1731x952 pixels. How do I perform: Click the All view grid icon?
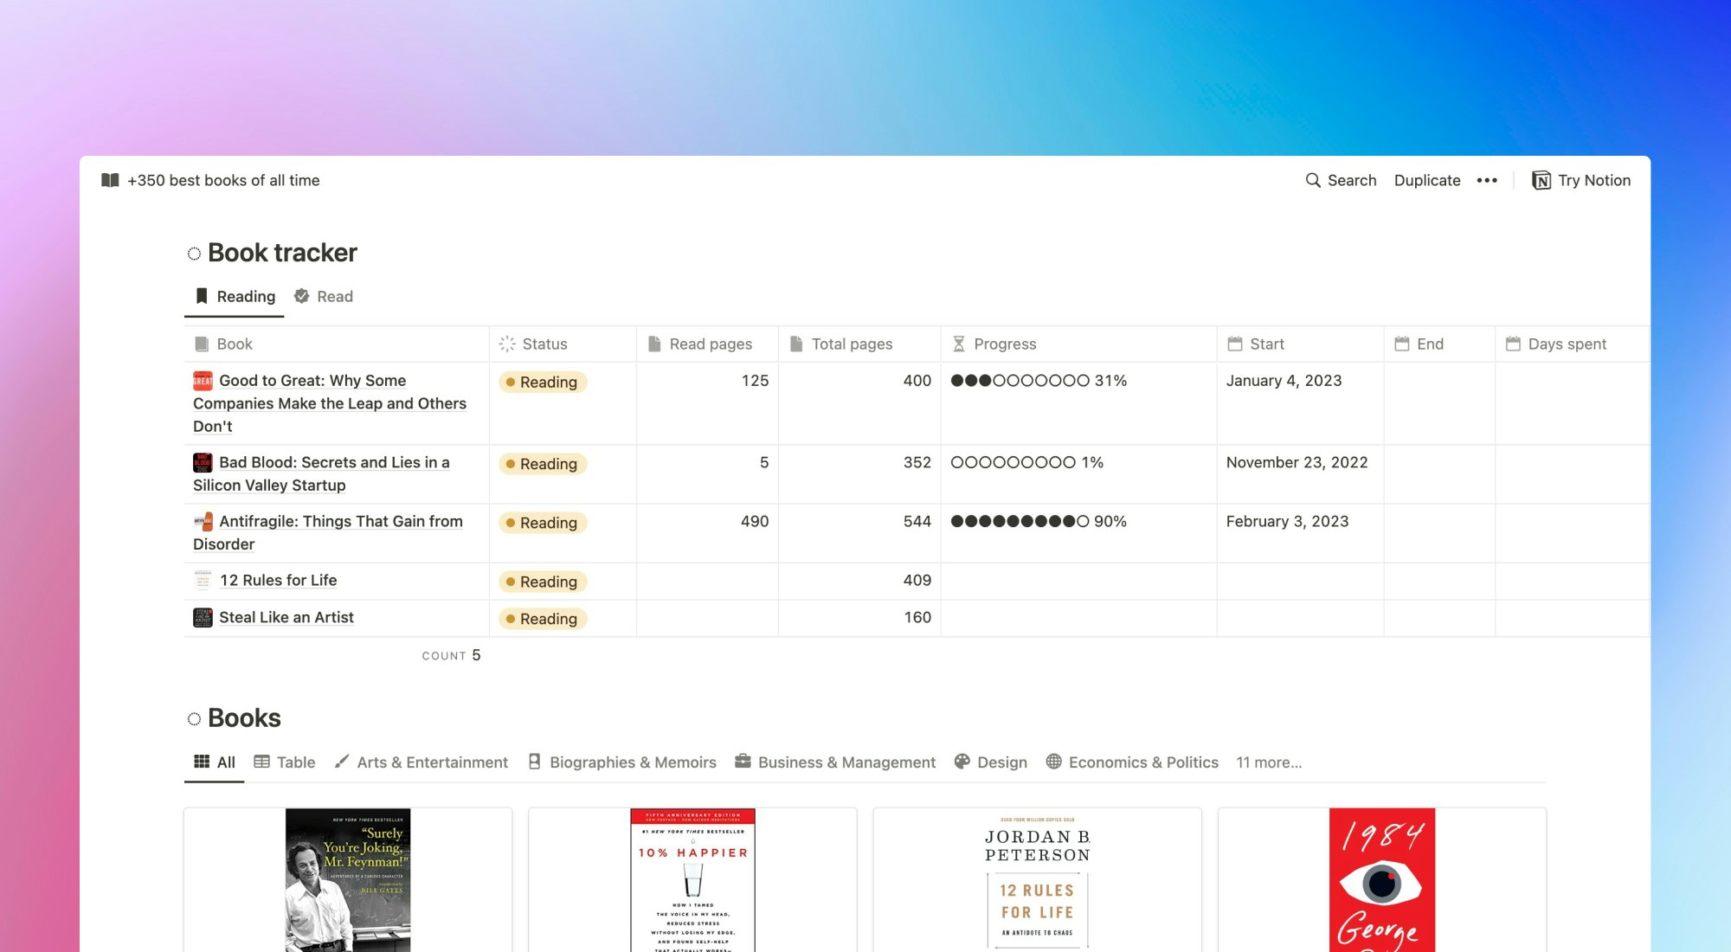click(202, 762)
